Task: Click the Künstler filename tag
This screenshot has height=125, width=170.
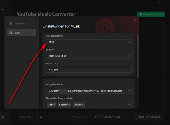Action: coord(64,105)
